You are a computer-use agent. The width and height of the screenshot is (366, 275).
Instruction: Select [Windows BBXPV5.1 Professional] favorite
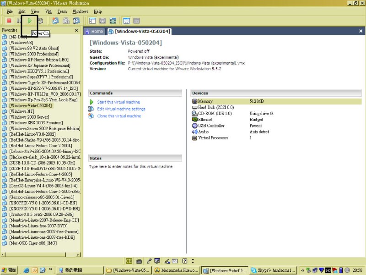pyautogui.click(x=39, y=71)
